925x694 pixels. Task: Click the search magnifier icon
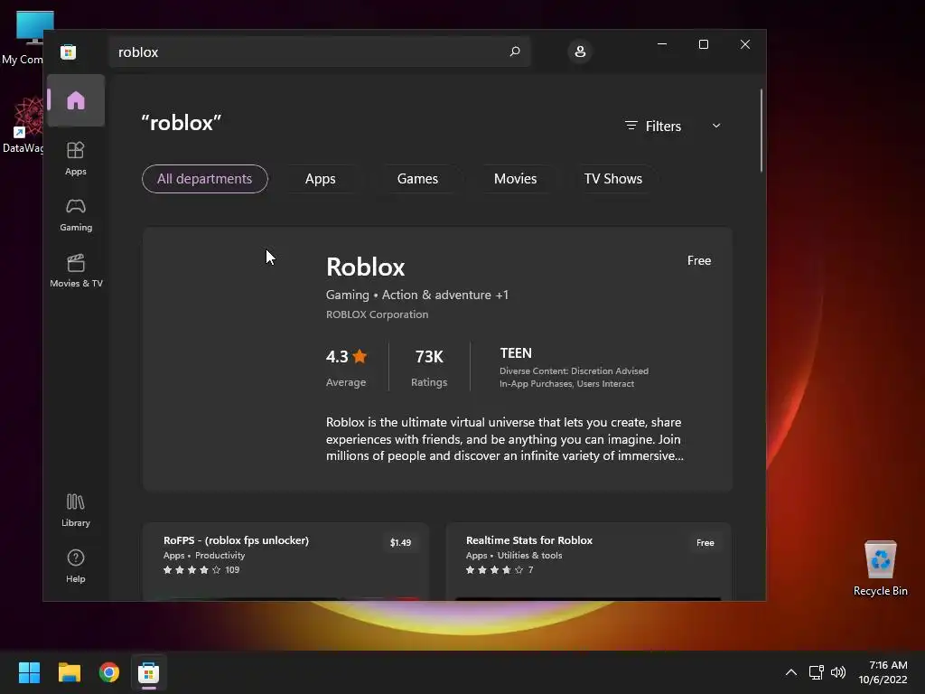coord(514,52)
